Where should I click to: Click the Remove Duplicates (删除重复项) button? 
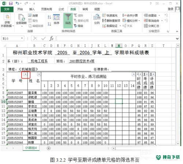111,20
